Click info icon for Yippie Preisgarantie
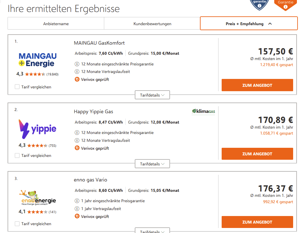This screenshot has height=233, width=301. [77, 133]
